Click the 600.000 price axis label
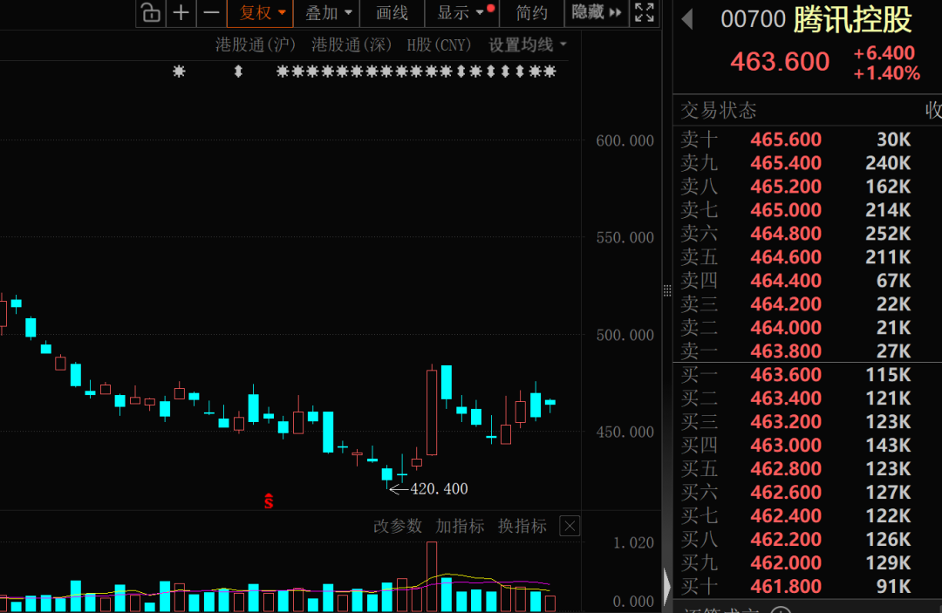The width and height of the screenshot is (942, 613). 625,141
